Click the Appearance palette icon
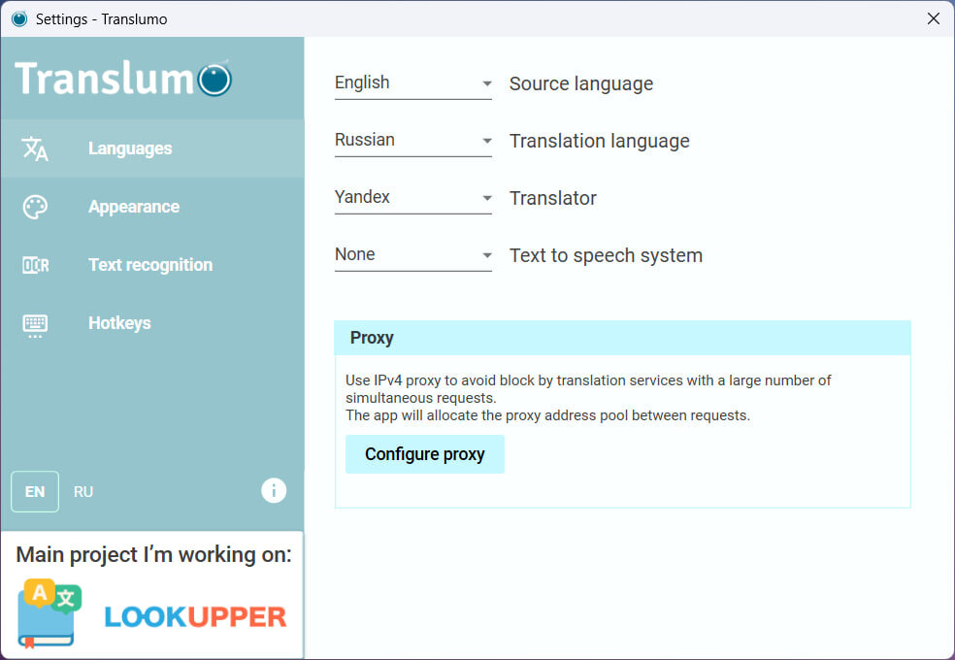 [x=35, y=207]
